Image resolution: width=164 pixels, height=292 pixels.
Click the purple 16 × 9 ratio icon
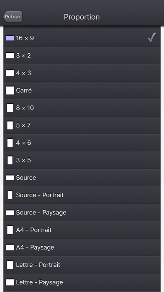pos(10,38)
